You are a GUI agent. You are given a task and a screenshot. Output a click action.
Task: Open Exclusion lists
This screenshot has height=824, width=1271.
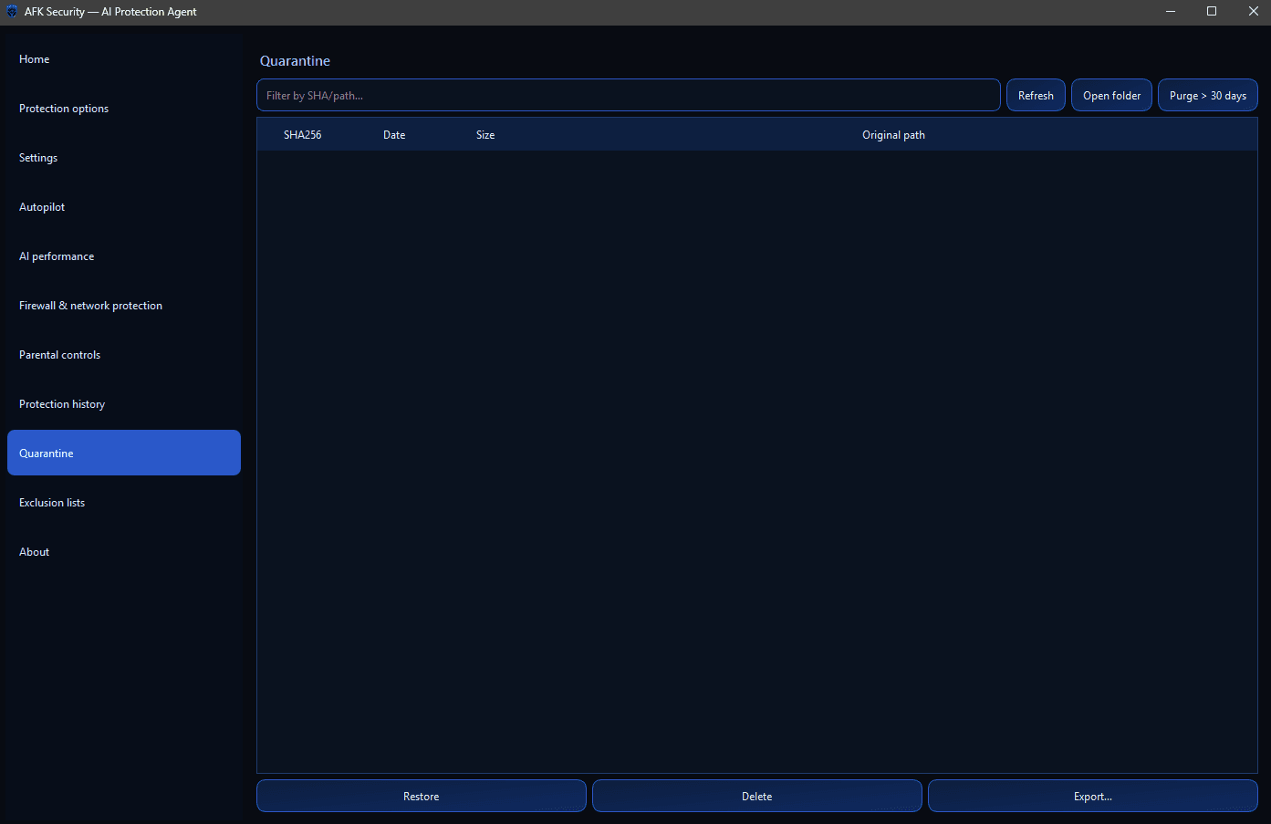(51, 502)
